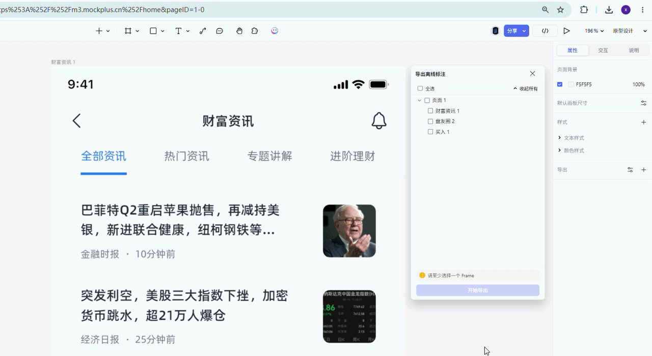Click the dark user avatar beside Share
Viewport: 652px width, 356px height.
pyautogui.click(x=495, y=31)
